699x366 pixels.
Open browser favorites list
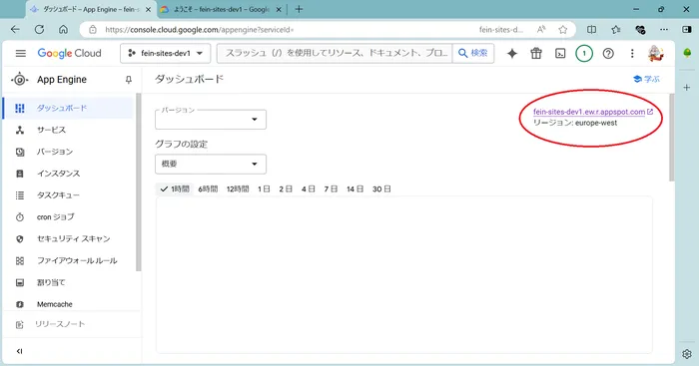point(616,30)
